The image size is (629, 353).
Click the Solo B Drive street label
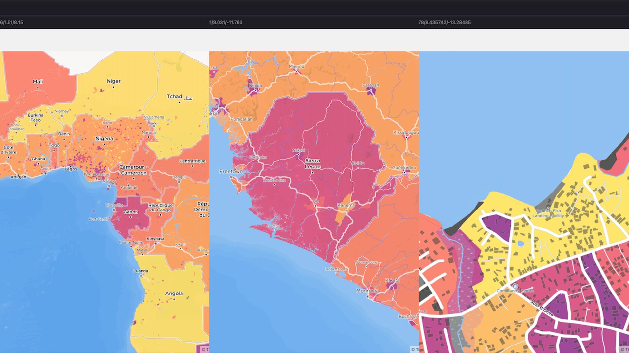pos(542,308)
